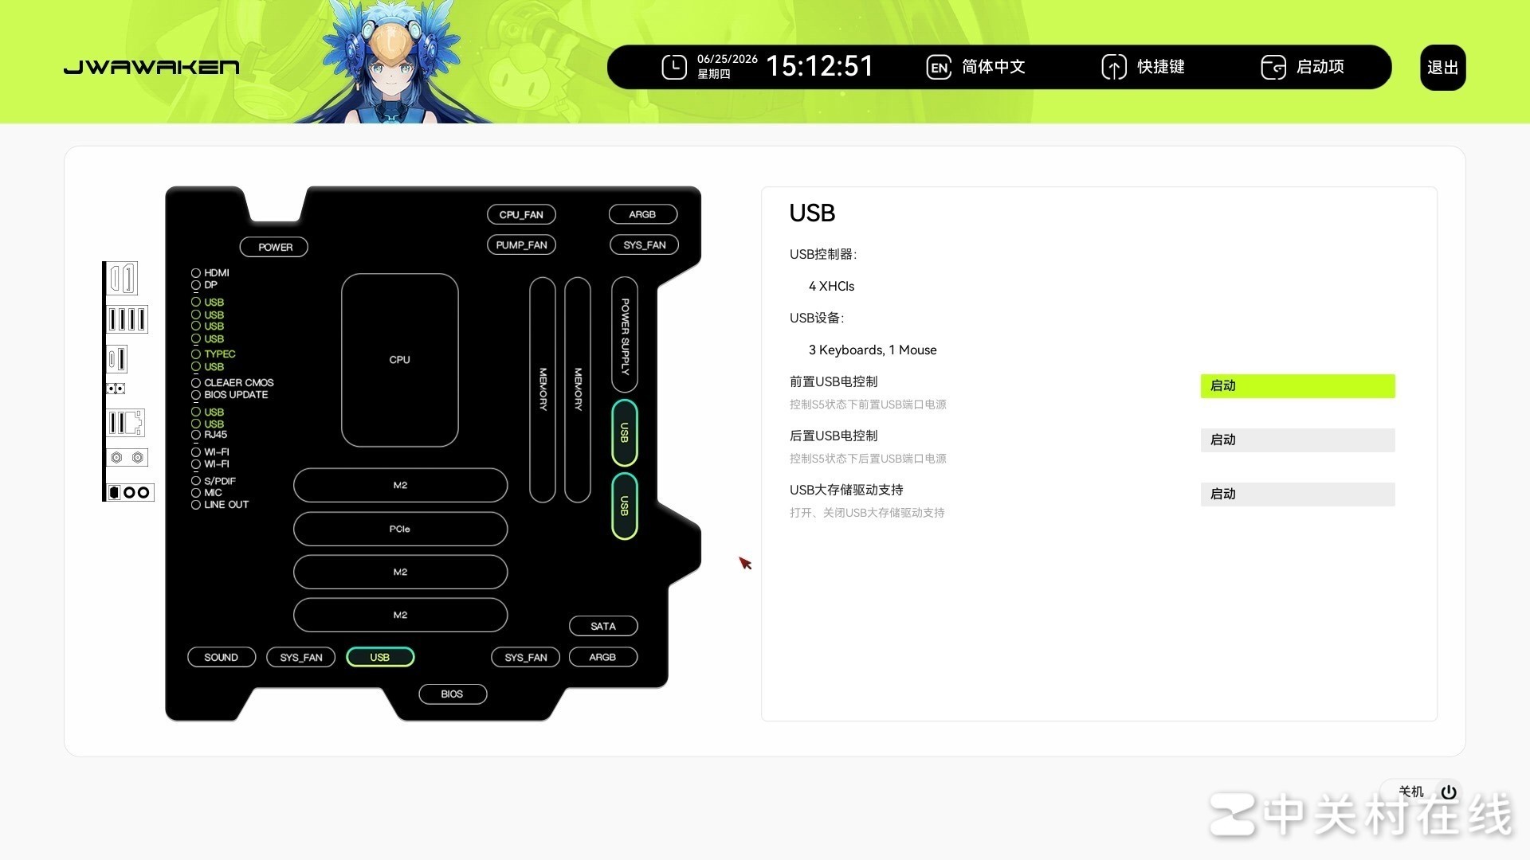Select the MEMORY slot nearest POWER SUPPLY

[578, 389]
